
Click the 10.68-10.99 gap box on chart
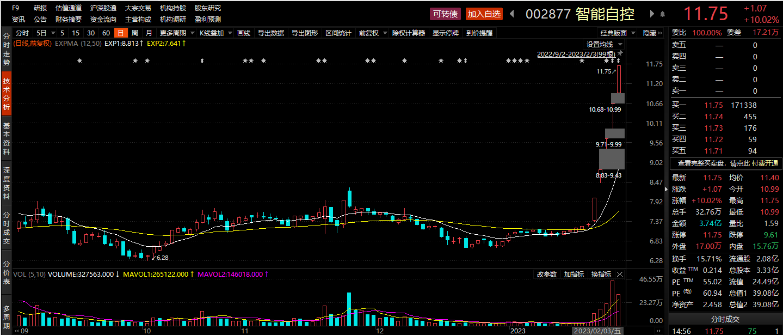coord(618,98)
